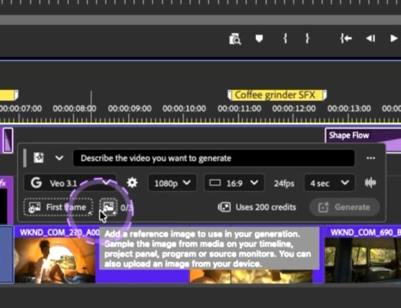Open the 1080p resolution dropdown
Image resolution: width=401 pixels, height=308 pixels.
pyautogui.click(x=172, y=183)
